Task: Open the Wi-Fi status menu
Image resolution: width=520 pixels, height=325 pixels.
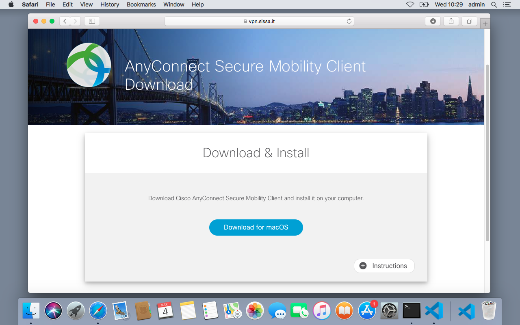Action: pos(410,4)
